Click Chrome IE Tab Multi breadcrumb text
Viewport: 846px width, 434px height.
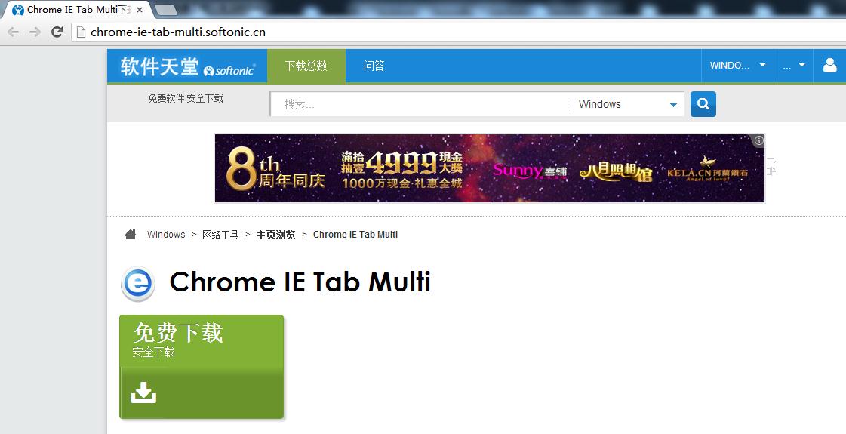pyautogui.click(x=355, y=234)
